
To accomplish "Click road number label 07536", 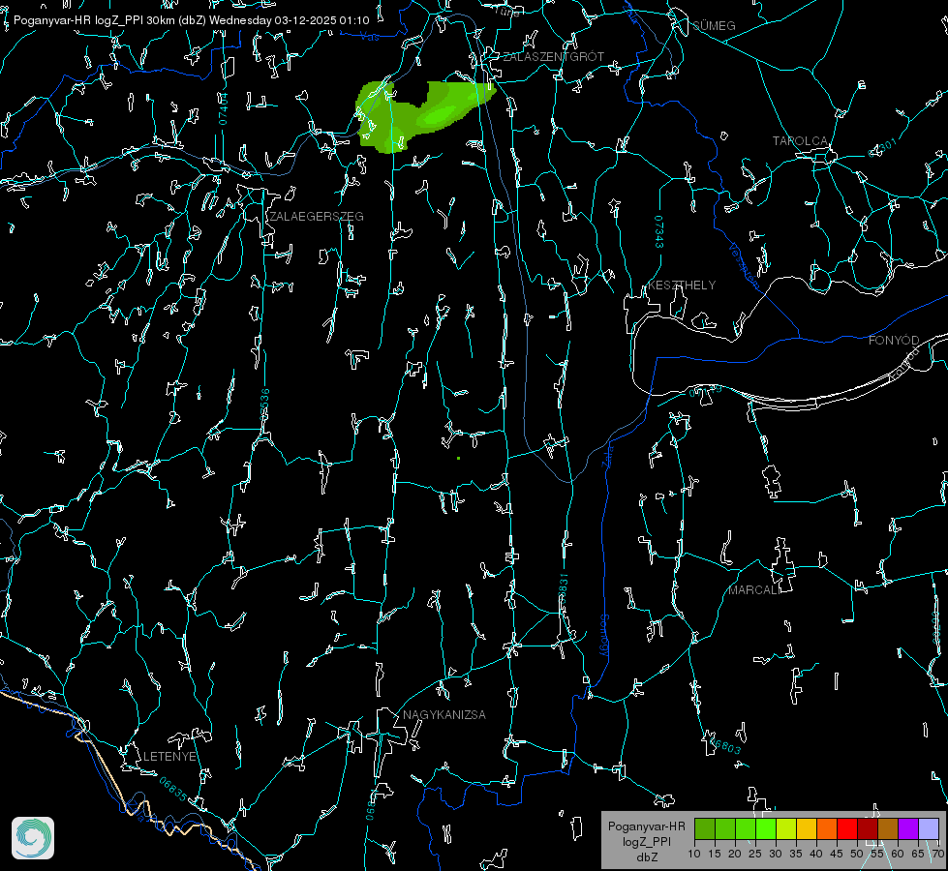I will (264, 405).
